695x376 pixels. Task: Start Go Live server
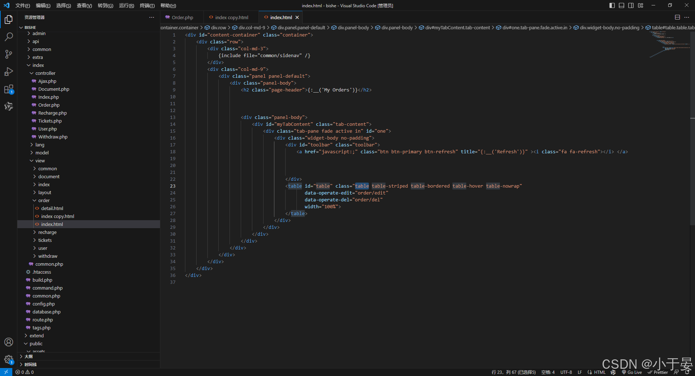pos(632,372)
